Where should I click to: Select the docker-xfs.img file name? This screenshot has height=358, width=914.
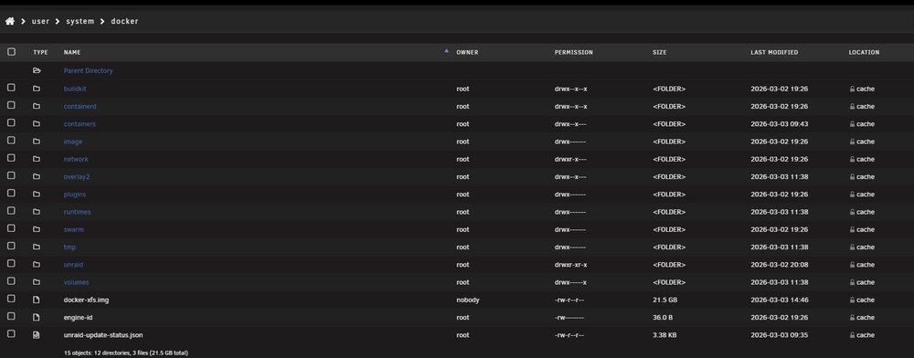[86, 300]
